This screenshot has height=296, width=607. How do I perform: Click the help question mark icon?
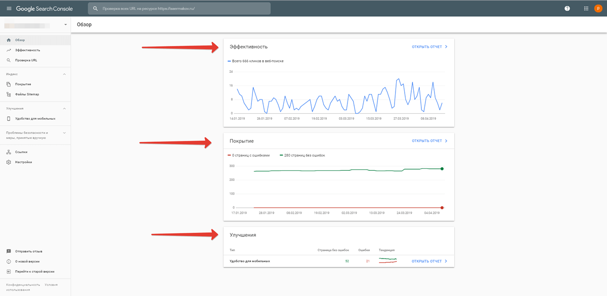567,9
